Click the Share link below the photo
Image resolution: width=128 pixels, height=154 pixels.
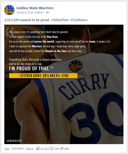point(30,149)
